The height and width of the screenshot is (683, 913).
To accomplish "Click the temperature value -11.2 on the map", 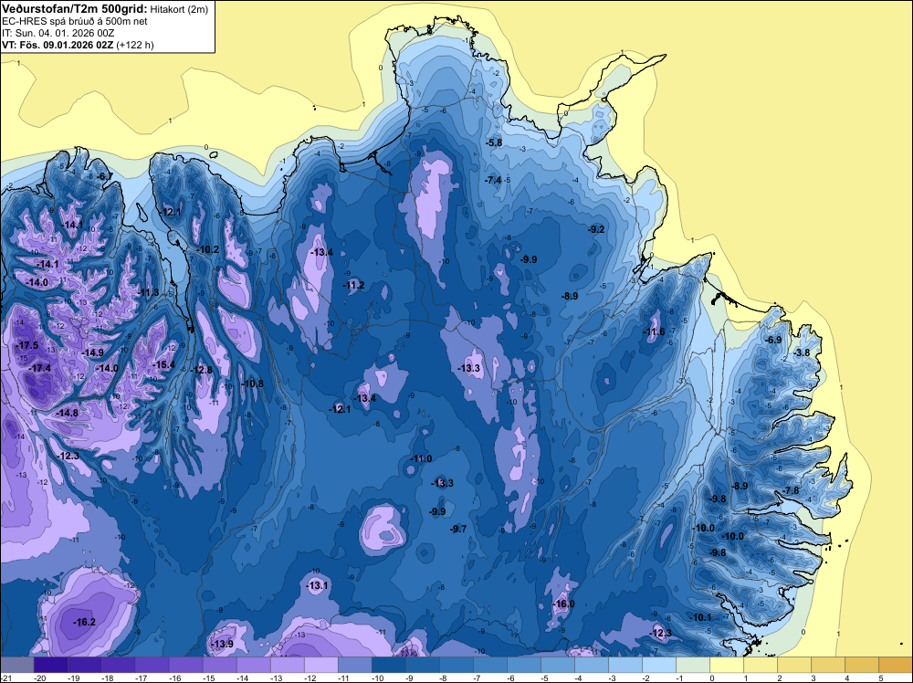I will click(x=353, y=285).
